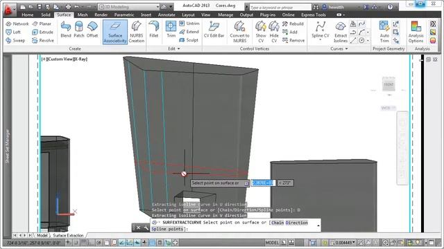Open the Solid ribbon tab
Viewport: 444px width, 249px height.
point(46,15)
